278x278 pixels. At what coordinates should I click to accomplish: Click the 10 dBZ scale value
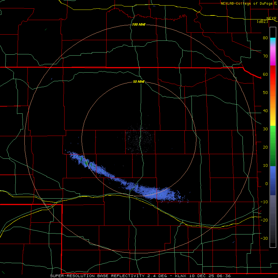coord(265,166)
